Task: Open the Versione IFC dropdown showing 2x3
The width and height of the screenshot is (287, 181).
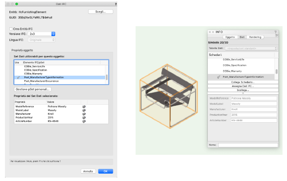Action: pyautogui.click(x=42, y=34)
